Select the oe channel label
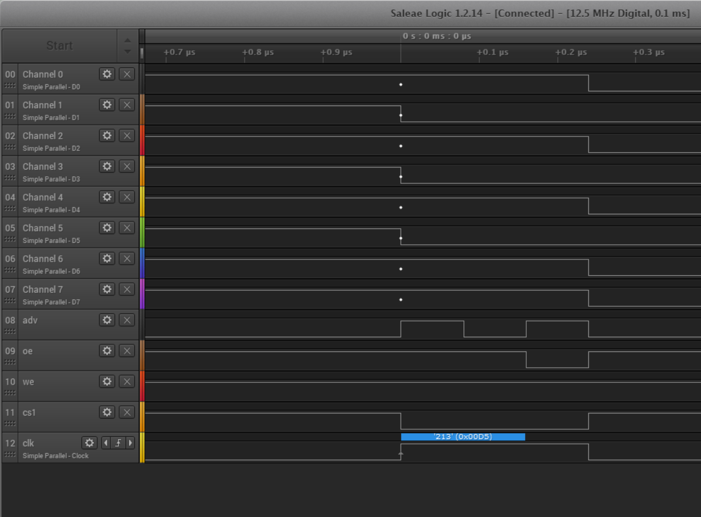The image size is (701, 517). (x=28, y=351)
